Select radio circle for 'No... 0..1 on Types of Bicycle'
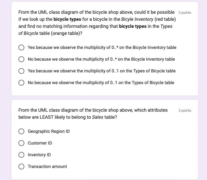 coord(21,83)
